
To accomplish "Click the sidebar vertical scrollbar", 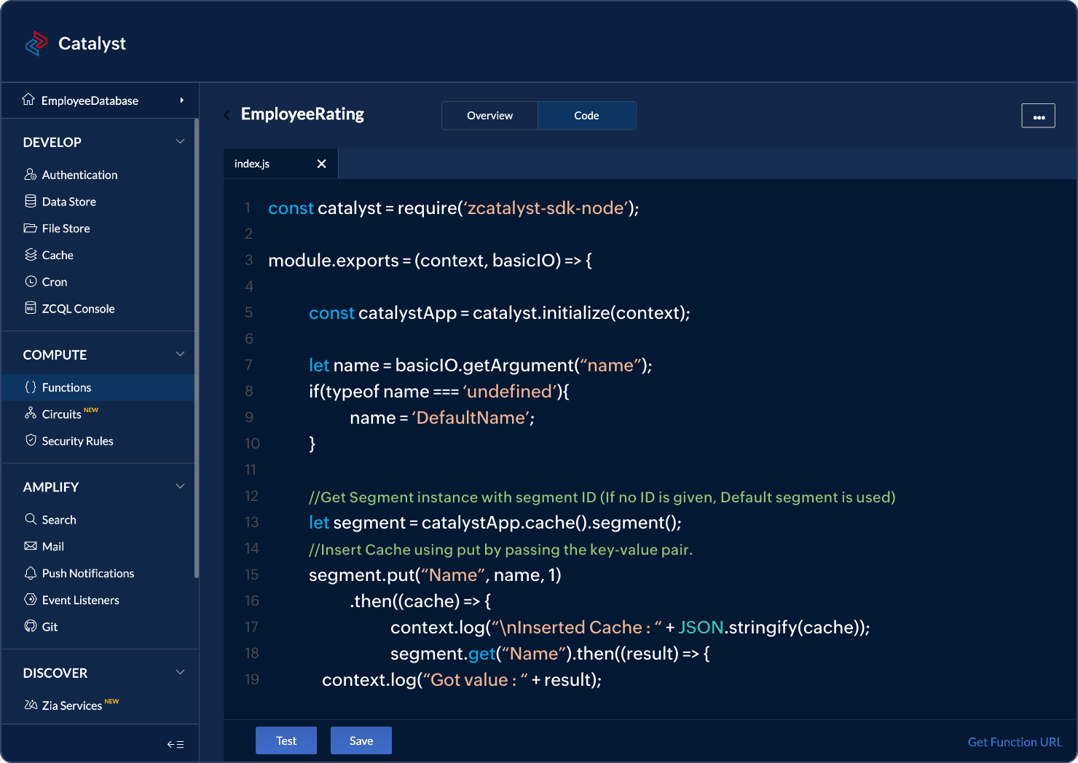I will pos(197,348).
